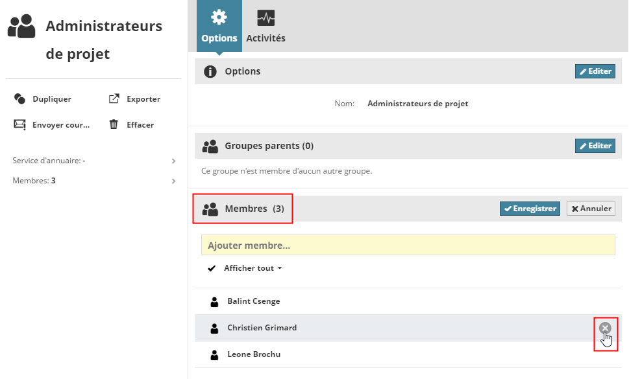Click Editer in the Options section
Viewport: 629px width, 379px height.
pos(595,71)
